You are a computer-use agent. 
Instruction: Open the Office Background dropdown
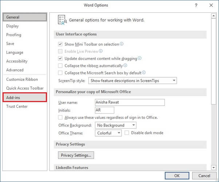click(x=116, y=125)
